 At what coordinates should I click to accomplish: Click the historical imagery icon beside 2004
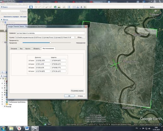pos(45,124)
